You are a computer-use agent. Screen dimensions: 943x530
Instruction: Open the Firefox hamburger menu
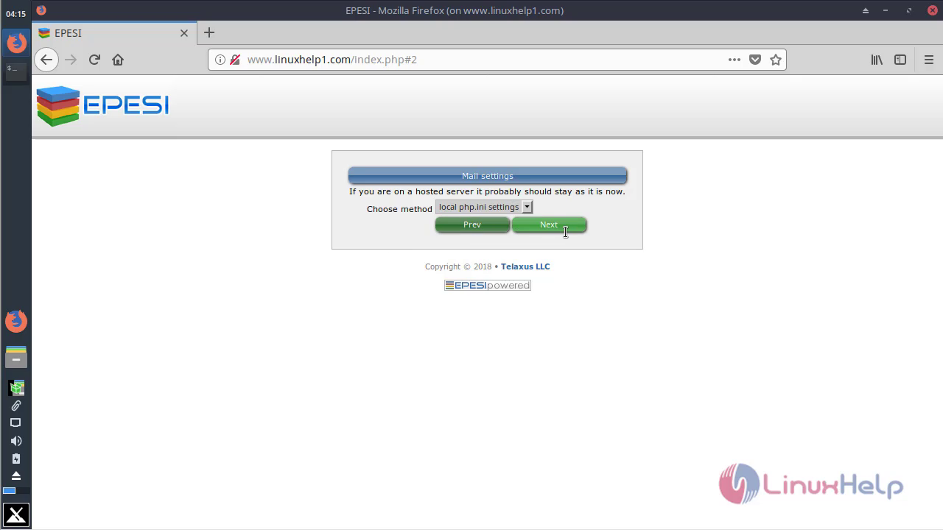[x=929, y=60]
